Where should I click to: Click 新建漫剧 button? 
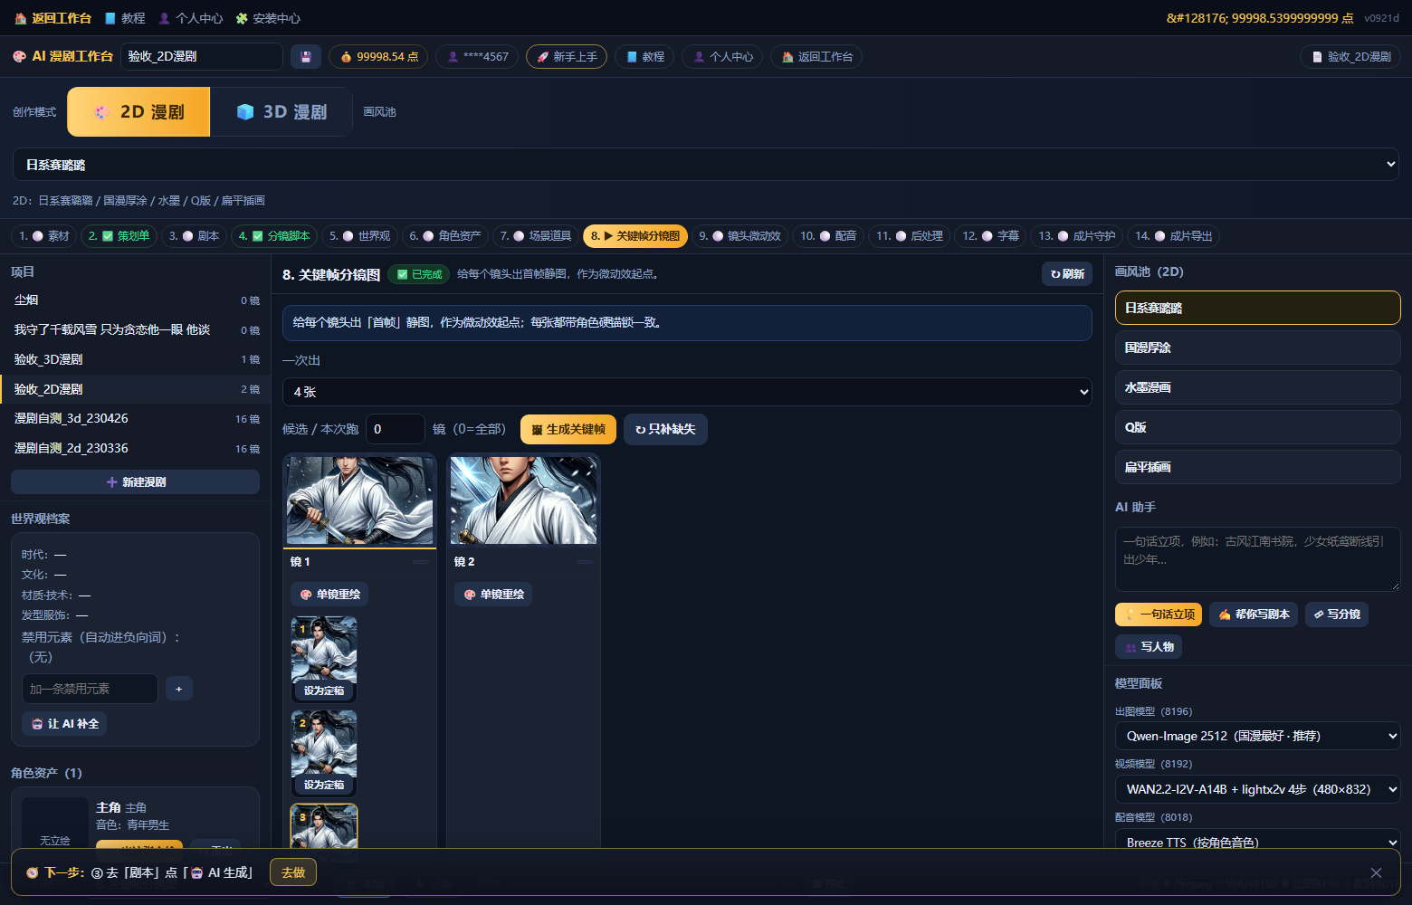tap(135, 482)
